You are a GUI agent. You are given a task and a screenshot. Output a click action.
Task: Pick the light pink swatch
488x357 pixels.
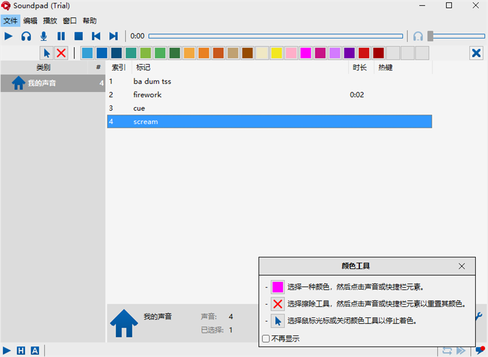coord(291,53)
